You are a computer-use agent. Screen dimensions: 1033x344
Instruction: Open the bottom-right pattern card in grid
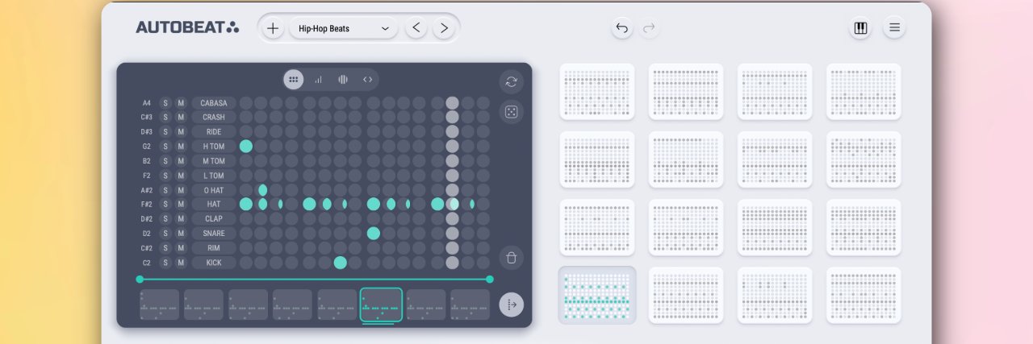864,295
